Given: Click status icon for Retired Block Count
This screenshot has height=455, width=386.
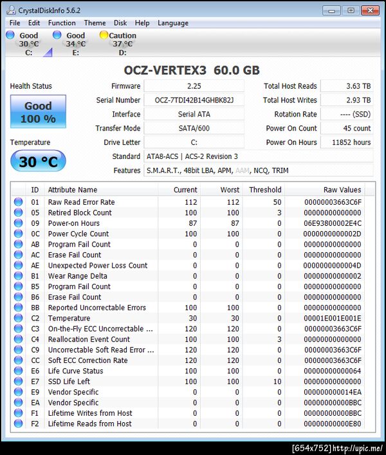Looking at the screenshot, I should pyautogui.click(x=18, y=212).
